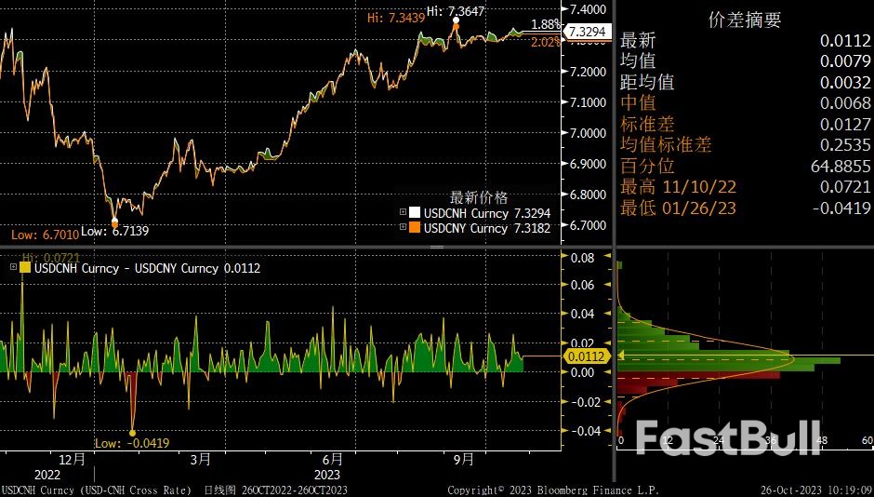Viewport: 874px width, 497px height.
Task: Click the yellow 0.0112 spread value tag
Action: [x=587, y=356]
